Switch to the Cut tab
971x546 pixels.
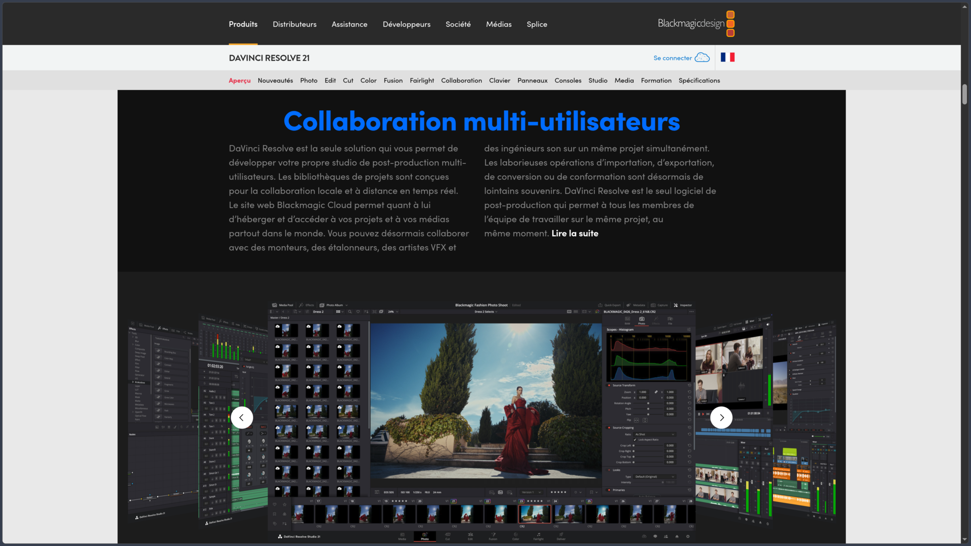coord(348,80)
